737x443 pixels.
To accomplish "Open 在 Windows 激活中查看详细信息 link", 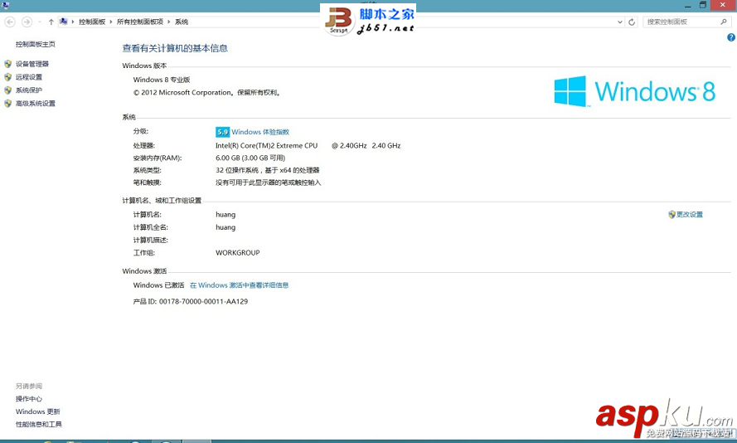I will [240, 285].
